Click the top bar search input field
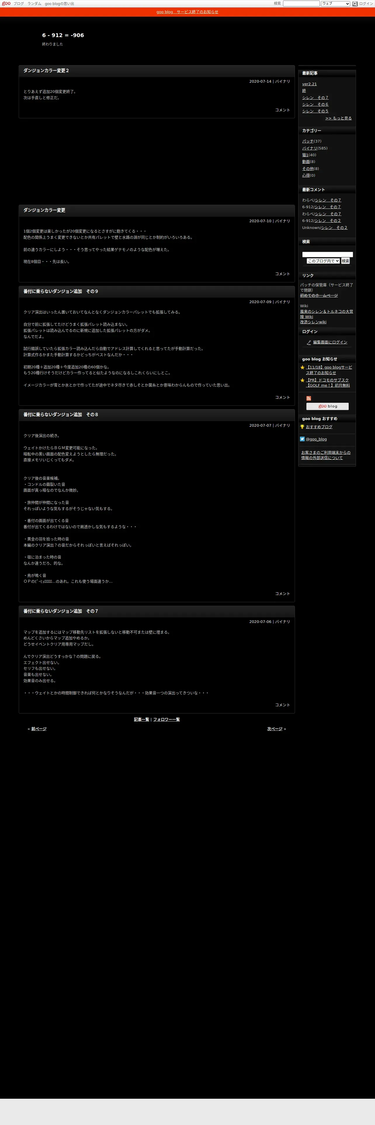This screenshot has height=1125, width=375. [301, 4]
